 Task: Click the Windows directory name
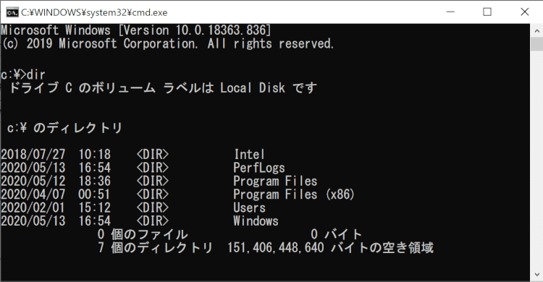tap(256, 221)
